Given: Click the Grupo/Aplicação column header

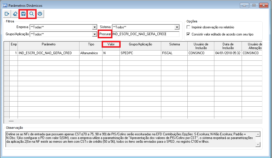Looking at the screenshot, I should (x=140, y=46).
